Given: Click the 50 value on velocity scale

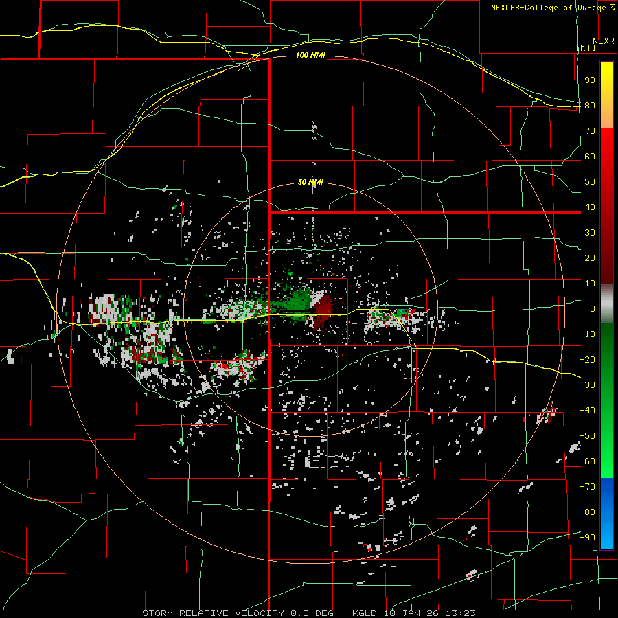Looking at the screenshot, I should [x=590, y=182].
